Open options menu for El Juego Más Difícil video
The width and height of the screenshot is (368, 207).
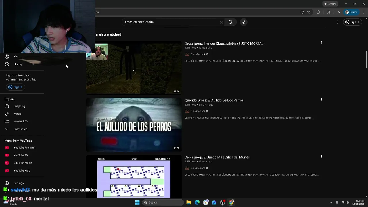[x=321, y=157]
